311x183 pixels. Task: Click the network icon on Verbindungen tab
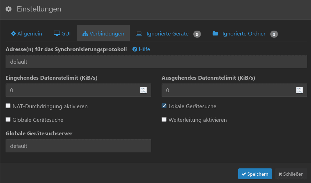point(85,34)
